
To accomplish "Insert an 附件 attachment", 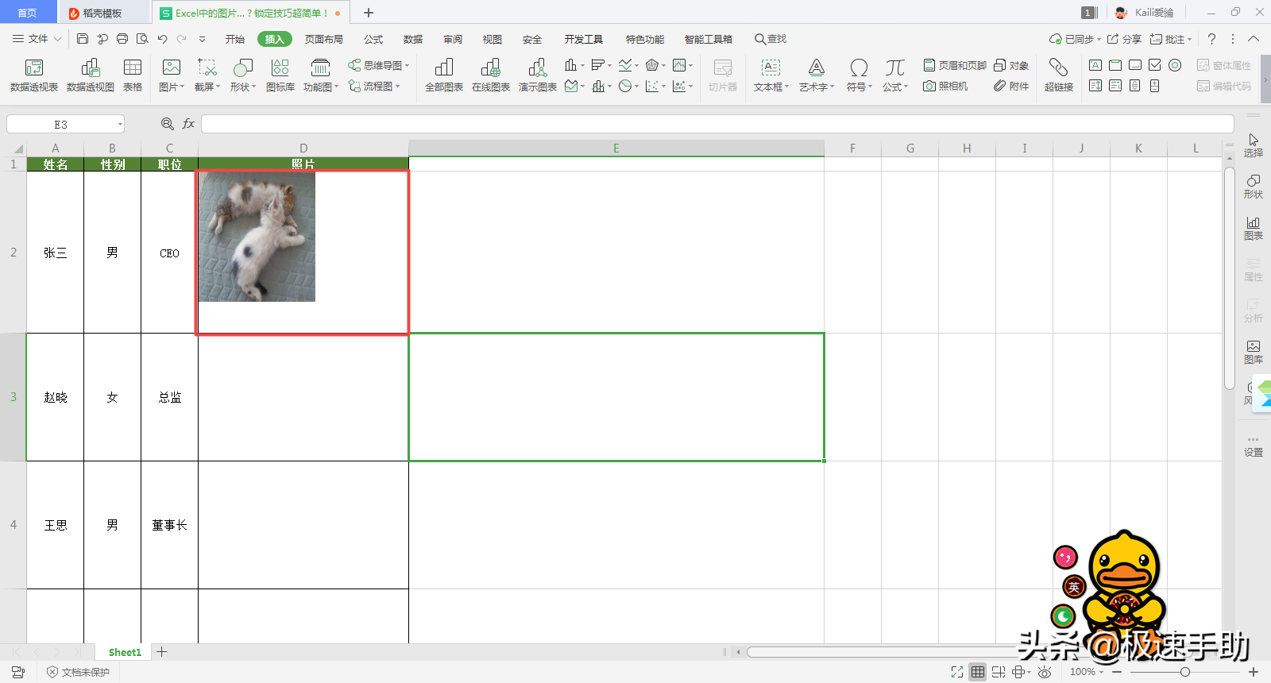I will (1011, 86).
